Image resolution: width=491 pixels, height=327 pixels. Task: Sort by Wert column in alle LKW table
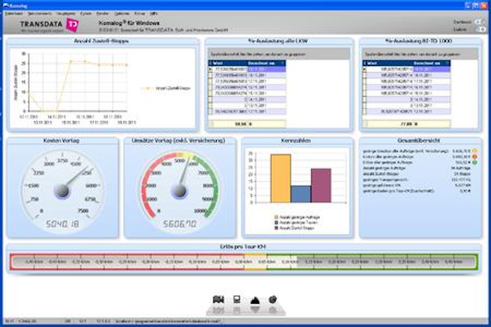click(x=230, y=63)
